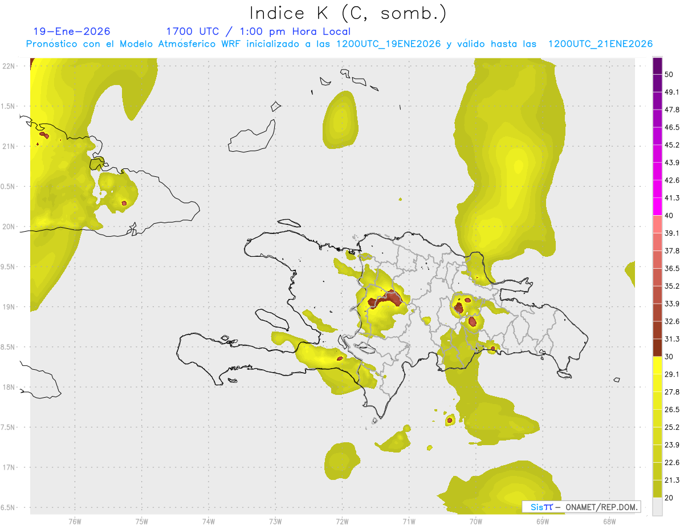Click the '75W' longitude label
Screen dimensions: 684x529
tap(142, 521)
